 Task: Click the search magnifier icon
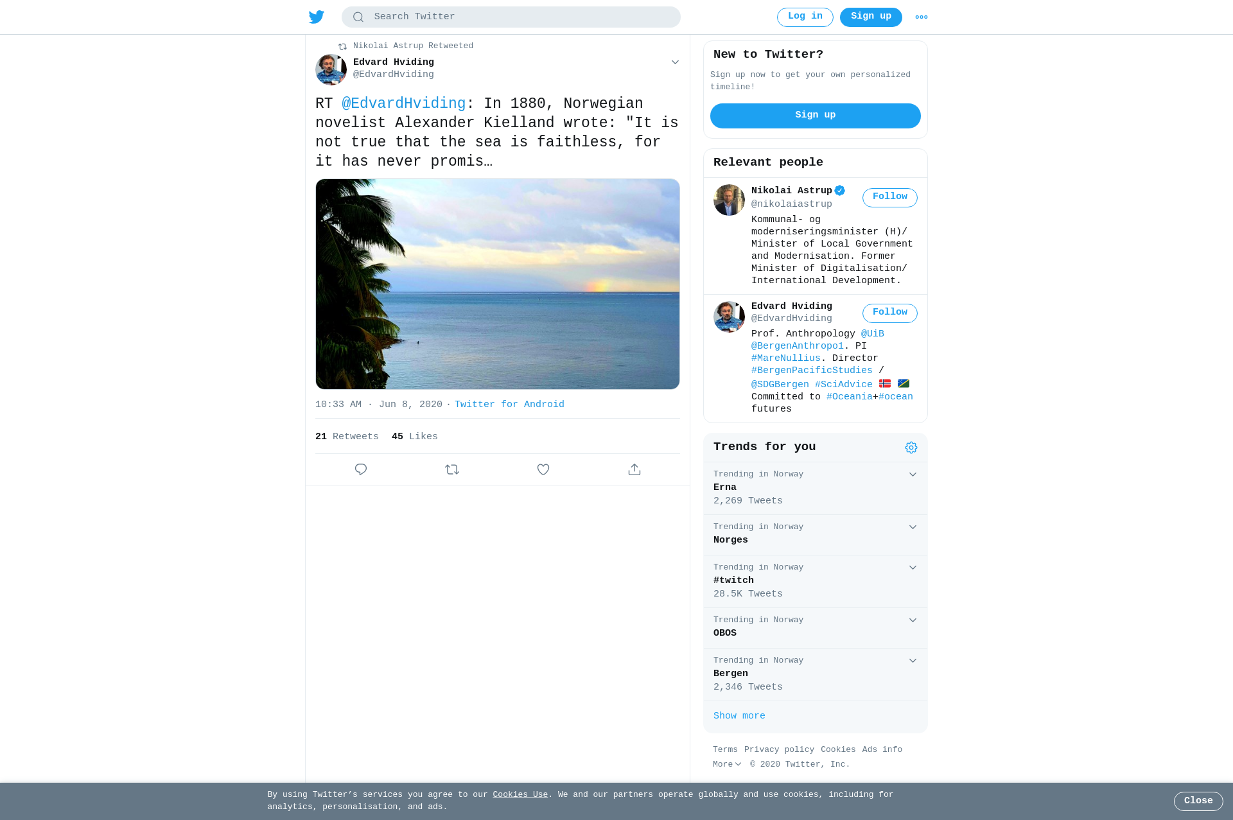coord(358,17)
